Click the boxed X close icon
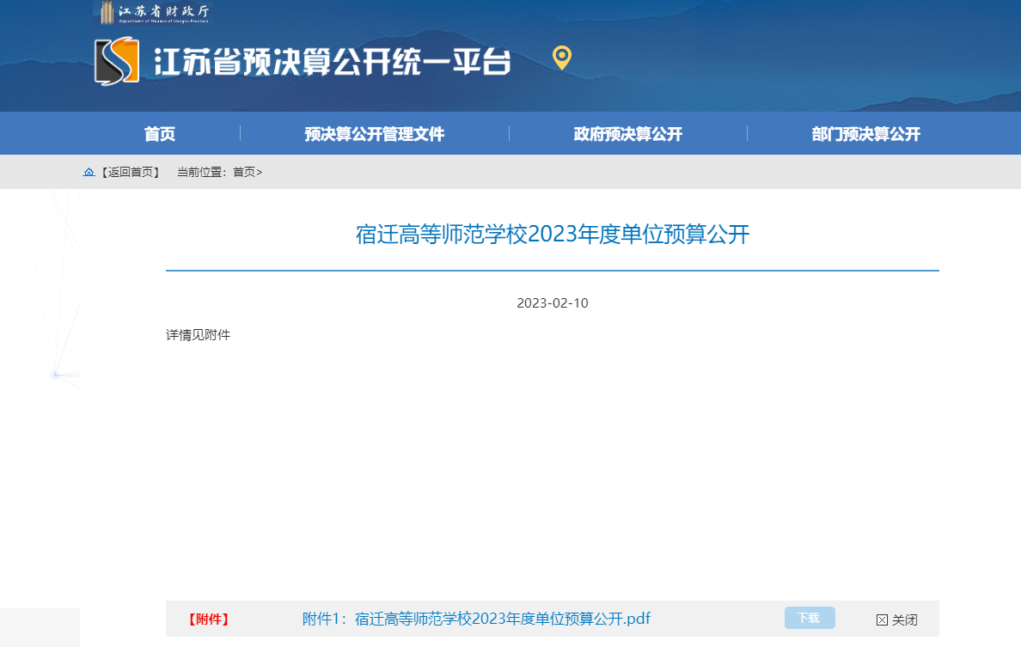 (x=882, y=620)
